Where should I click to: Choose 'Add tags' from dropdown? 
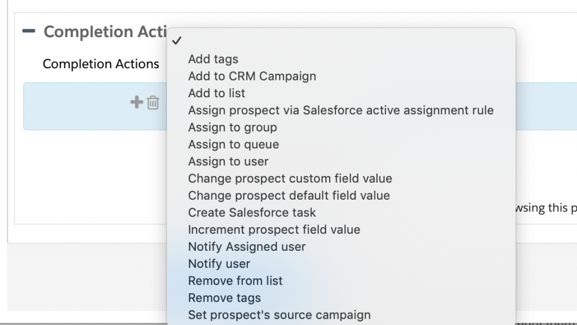[213, 59]
